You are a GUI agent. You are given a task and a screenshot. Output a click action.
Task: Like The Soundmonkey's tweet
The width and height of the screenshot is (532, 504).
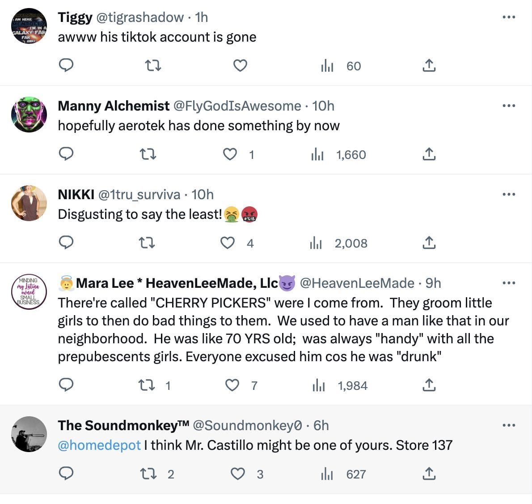point(237,474)
